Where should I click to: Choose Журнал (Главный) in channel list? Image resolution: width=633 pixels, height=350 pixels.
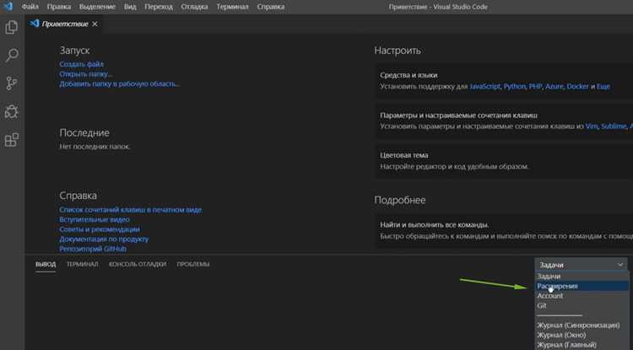pyautogui.click(x=582, y=345)
